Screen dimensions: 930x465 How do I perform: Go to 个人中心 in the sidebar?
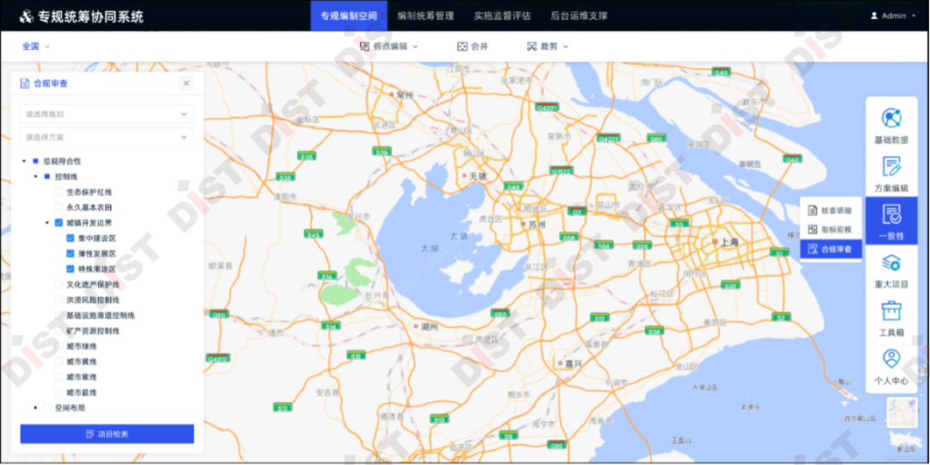click(891, 367)
